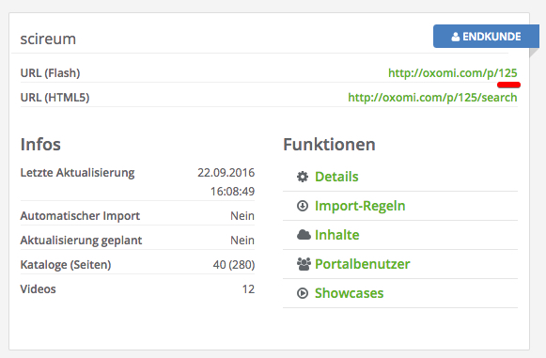Click the play-circle icon beside Showcases
This screenshot has height=358, width=546.
pos(303,293)
